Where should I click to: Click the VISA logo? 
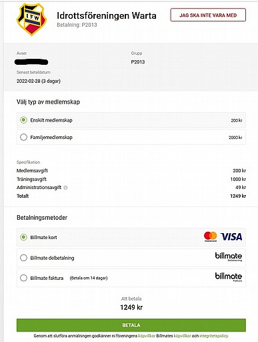[231, 236]
